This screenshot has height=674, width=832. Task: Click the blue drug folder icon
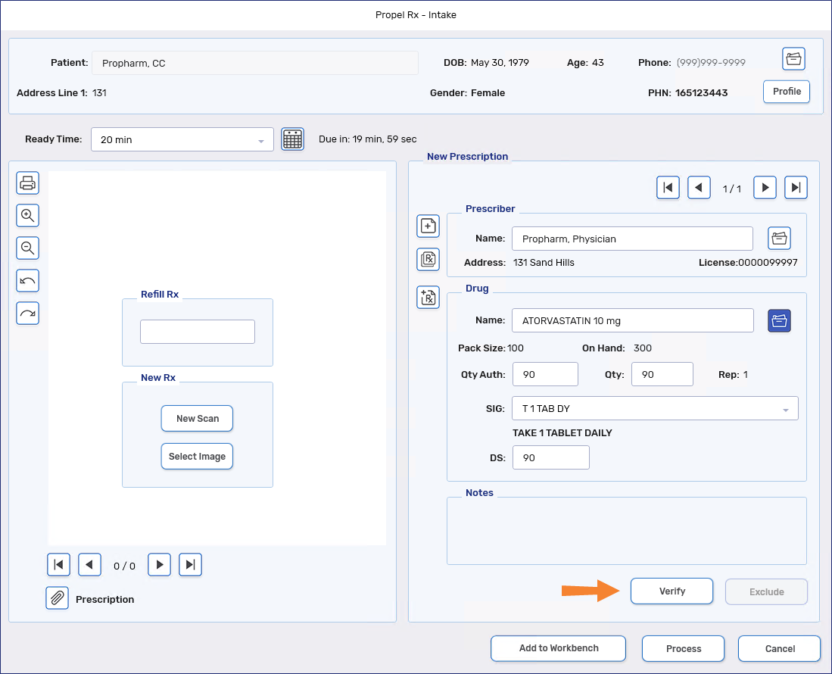[x=779, y=320]
